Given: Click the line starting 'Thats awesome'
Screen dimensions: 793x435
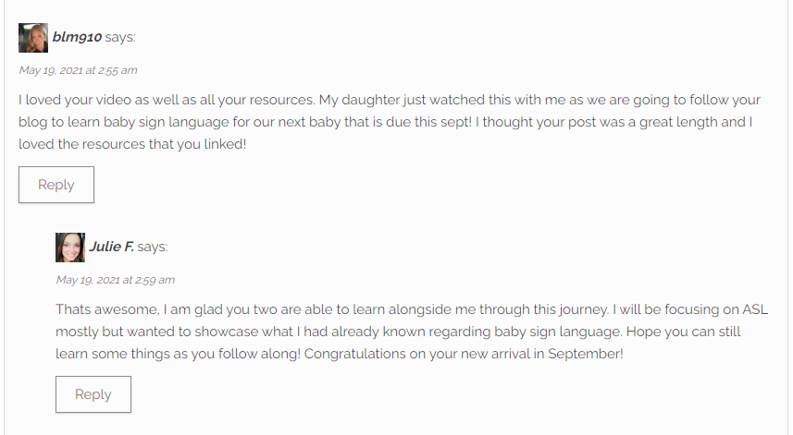Looking at the screenshot, I should coord(412,309).
